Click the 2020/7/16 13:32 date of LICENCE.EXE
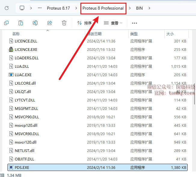This screenshot has width=196, height=177. point(101,50)
